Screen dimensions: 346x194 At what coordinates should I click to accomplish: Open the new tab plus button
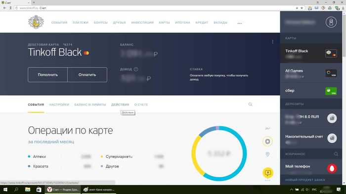34,2
